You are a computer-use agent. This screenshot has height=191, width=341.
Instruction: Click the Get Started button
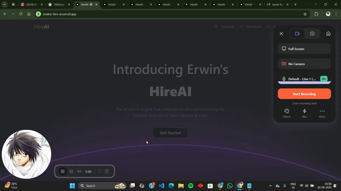point(170,133)
